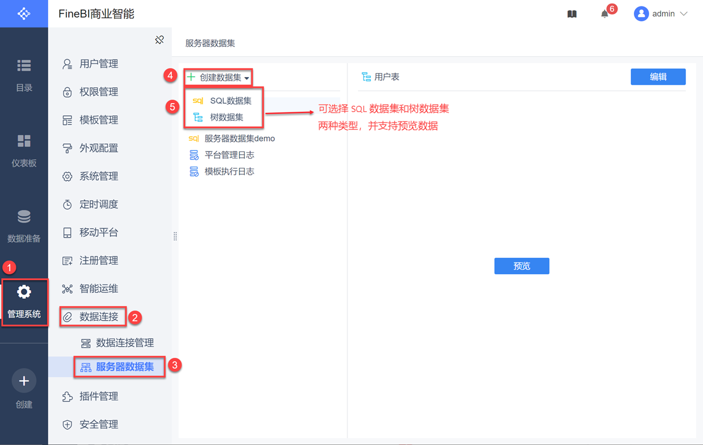Screen dimensions: 703x445
Task: Open notifications bell icon
Action: (x=605, y=14)
